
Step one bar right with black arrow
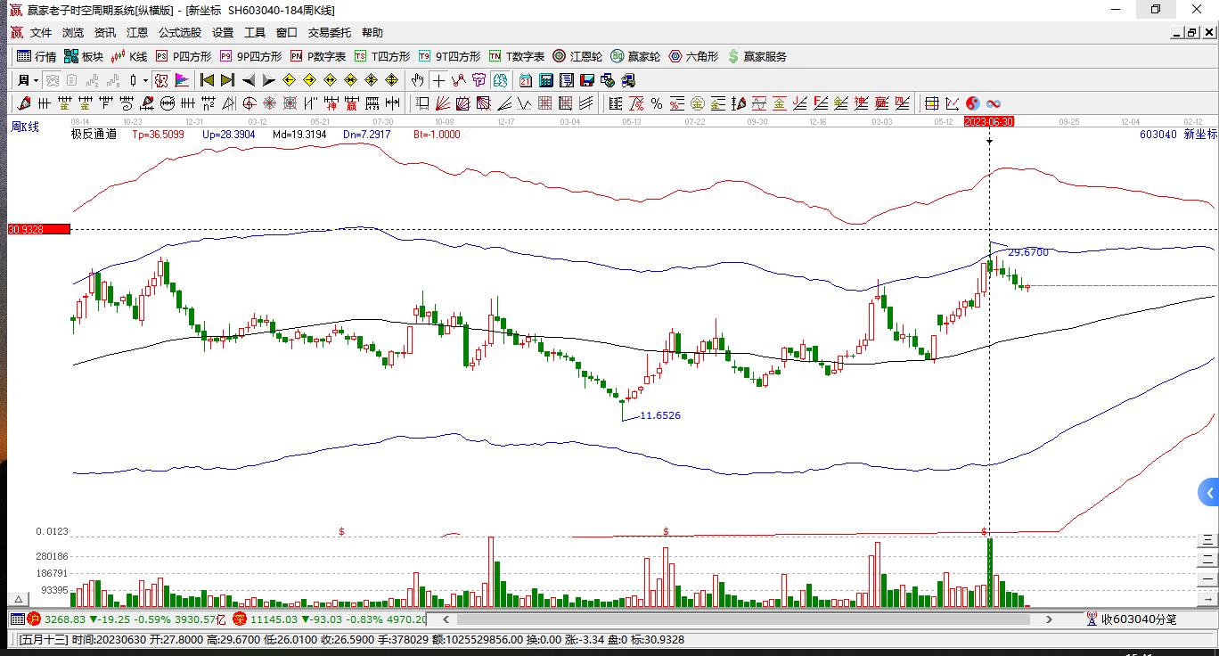(268, 80)
